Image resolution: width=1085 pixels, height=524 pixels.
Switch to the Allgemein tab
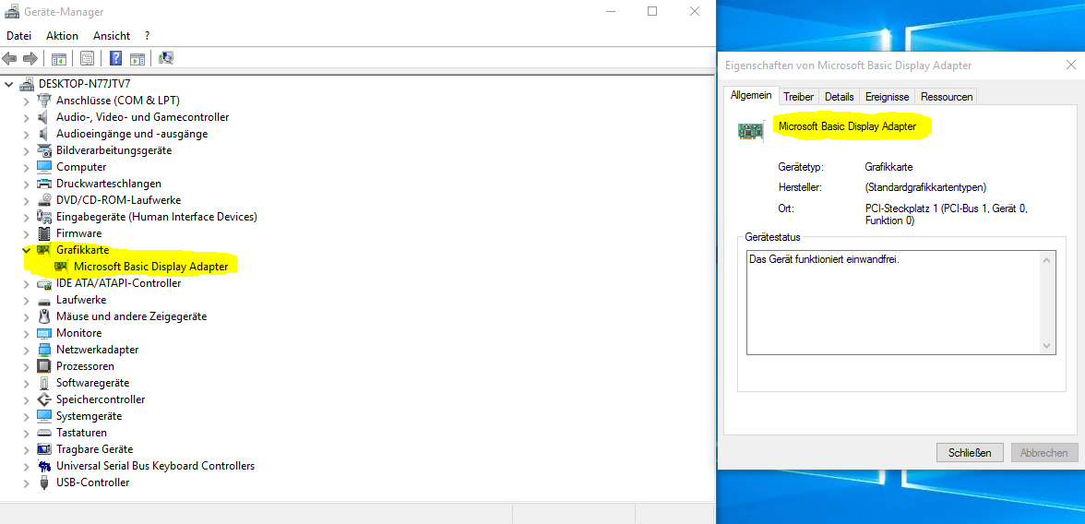[x=751, y=96]
